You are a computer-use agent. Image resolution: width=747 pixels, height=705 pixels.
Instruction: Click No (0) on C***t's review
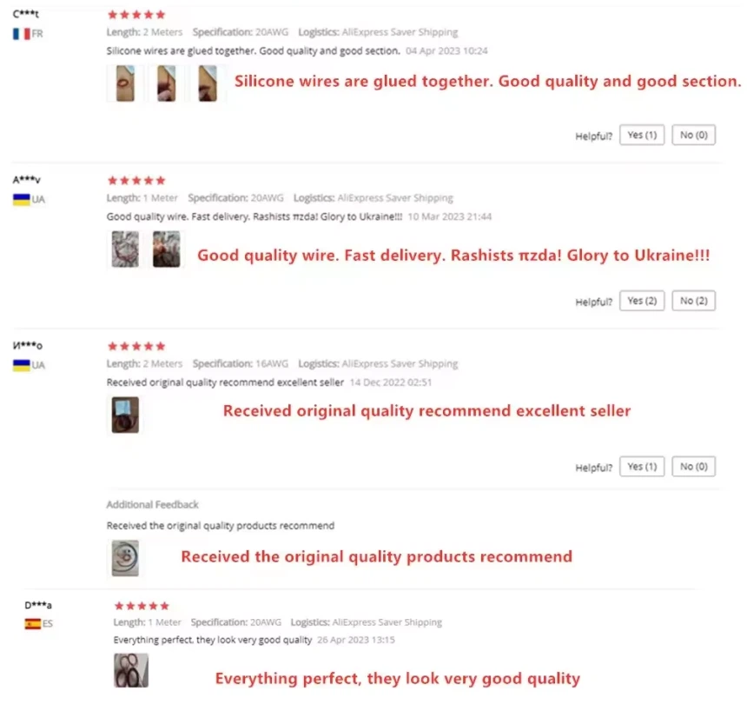pos(693,135)
